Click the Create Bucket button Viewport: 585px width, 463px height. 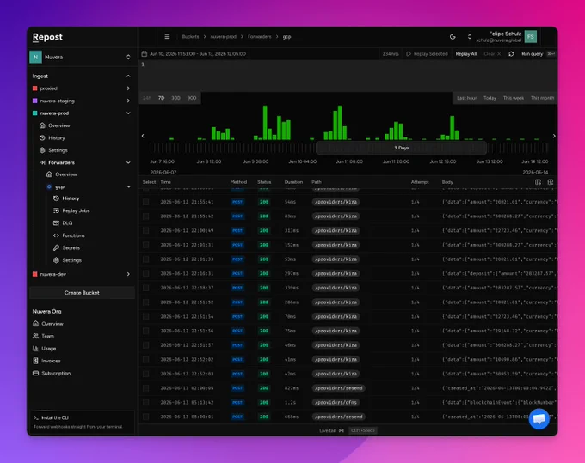point(82,293)
